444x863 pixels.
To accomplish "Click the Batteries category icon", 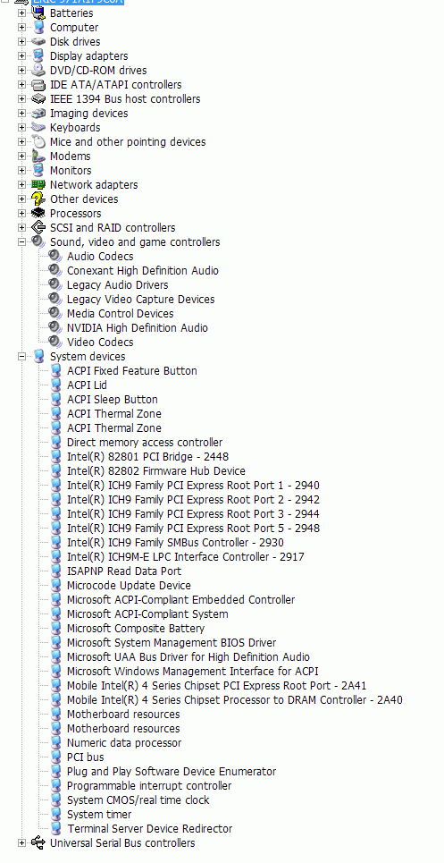I will point(38,13).
